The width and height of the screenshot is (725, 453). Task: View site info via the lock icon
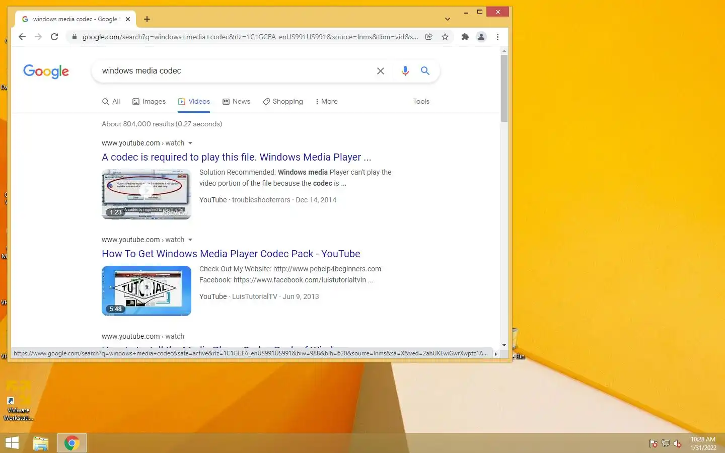(75, 37)
